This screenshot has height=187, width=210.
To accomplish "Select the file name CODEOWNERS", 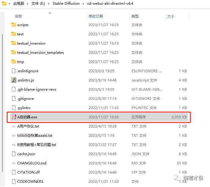I will 30,182.
